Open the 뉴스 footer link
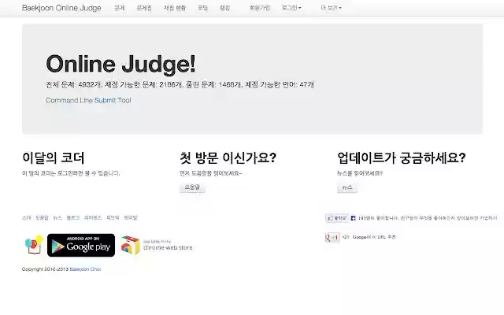This screenshot has width=504, height=315. (57, 218)
